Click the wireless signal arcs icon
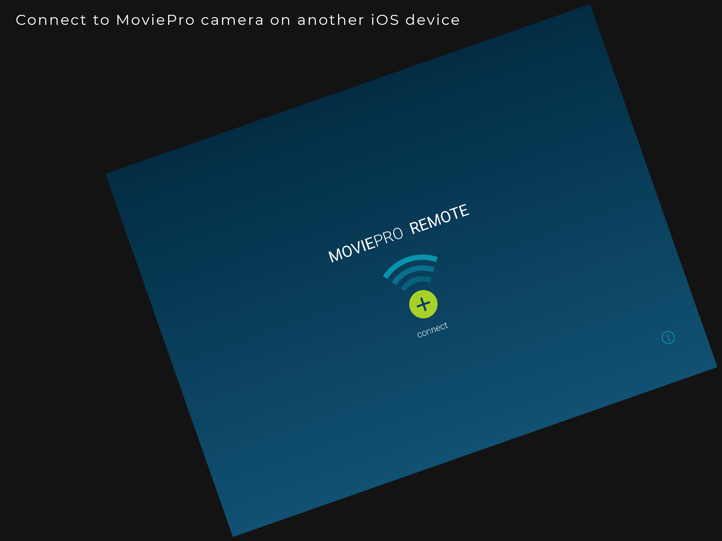The image size is (722, 541). click(411, 272)
